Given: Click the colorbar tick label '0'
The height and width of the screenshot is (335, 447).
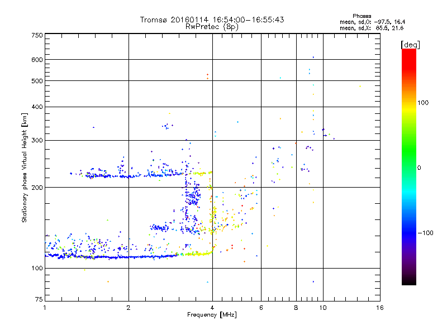Looking at the screenshot, I should coord(419,167).
